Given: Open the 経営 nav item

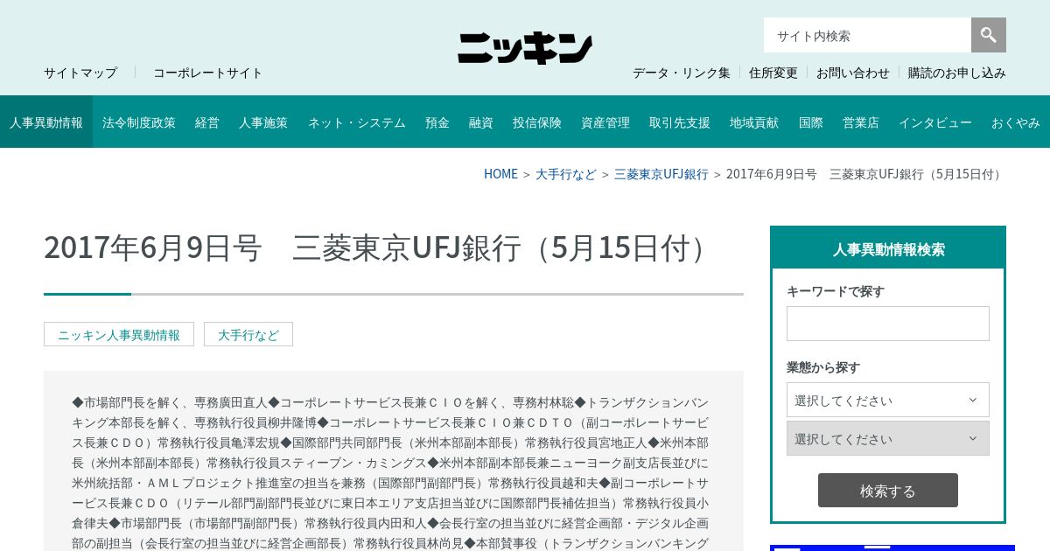Looking at the screenshot, I should coord(207,122).
